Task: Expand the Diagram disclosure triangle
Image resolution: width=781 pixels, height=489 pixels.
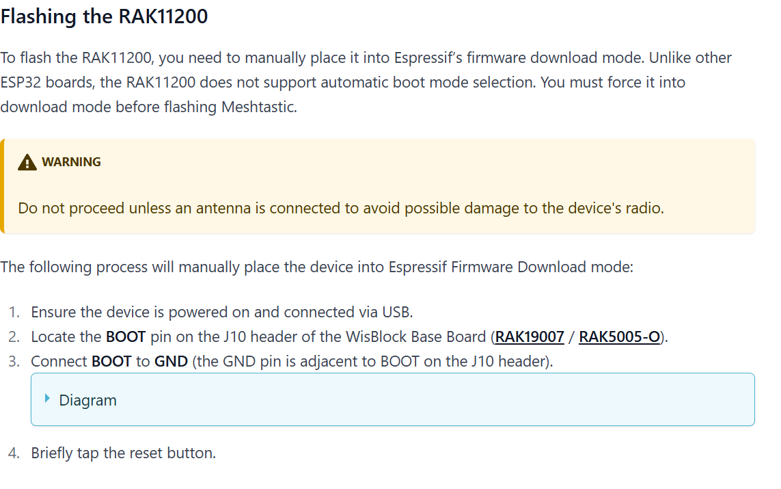Action: [x=47, y=399]
